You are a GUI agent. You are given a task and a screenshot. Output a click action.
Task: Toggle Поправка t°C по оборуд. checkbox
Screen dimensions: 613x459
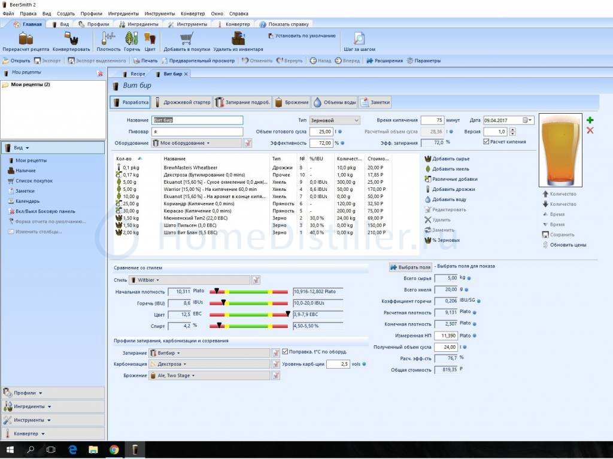[x=285, y=351]
